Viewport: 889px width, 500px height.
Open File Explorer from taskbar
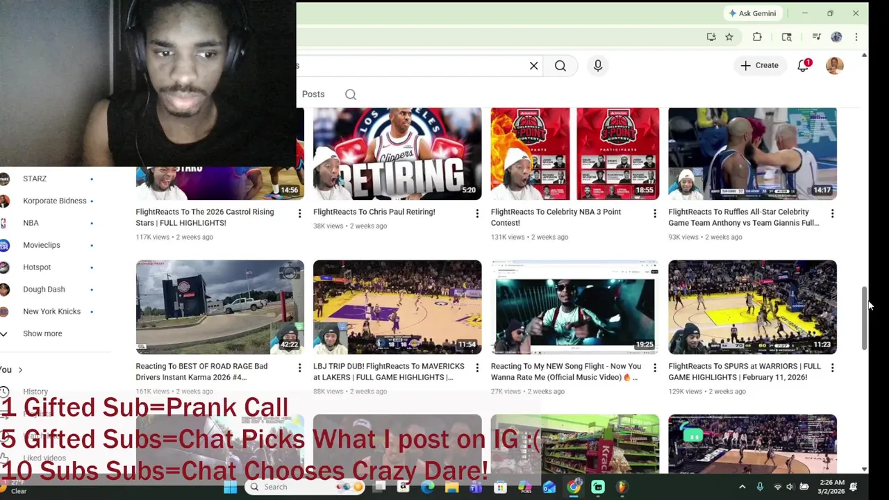pyautogui.click(x=451, y=487)
